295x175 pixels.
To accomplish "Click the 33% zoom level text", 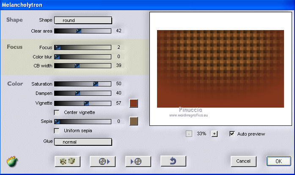I will click(201, 133).
